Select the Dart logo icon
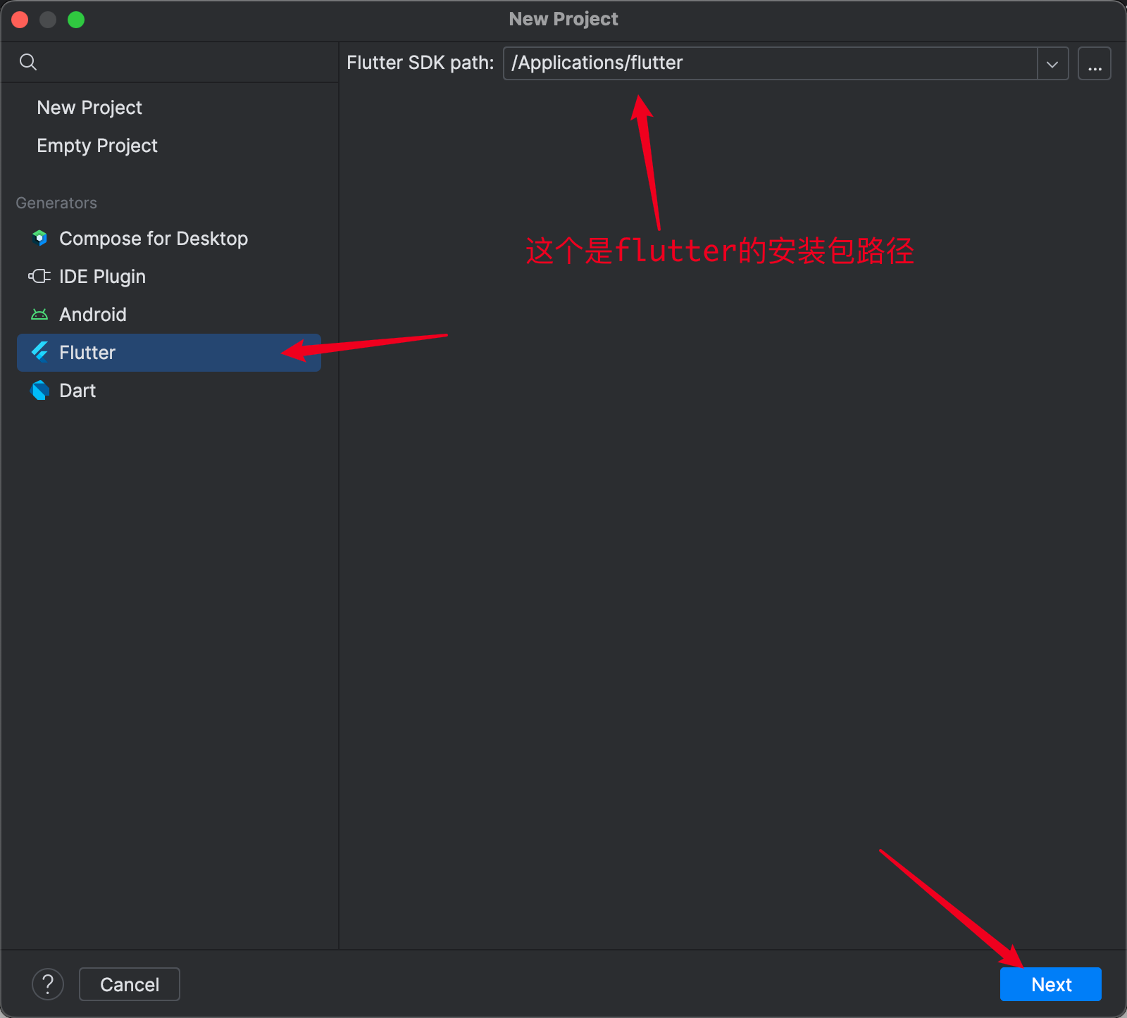The width and height of the screenshot is (1127, 1018). pyautogui.click(x=39, y=390)
